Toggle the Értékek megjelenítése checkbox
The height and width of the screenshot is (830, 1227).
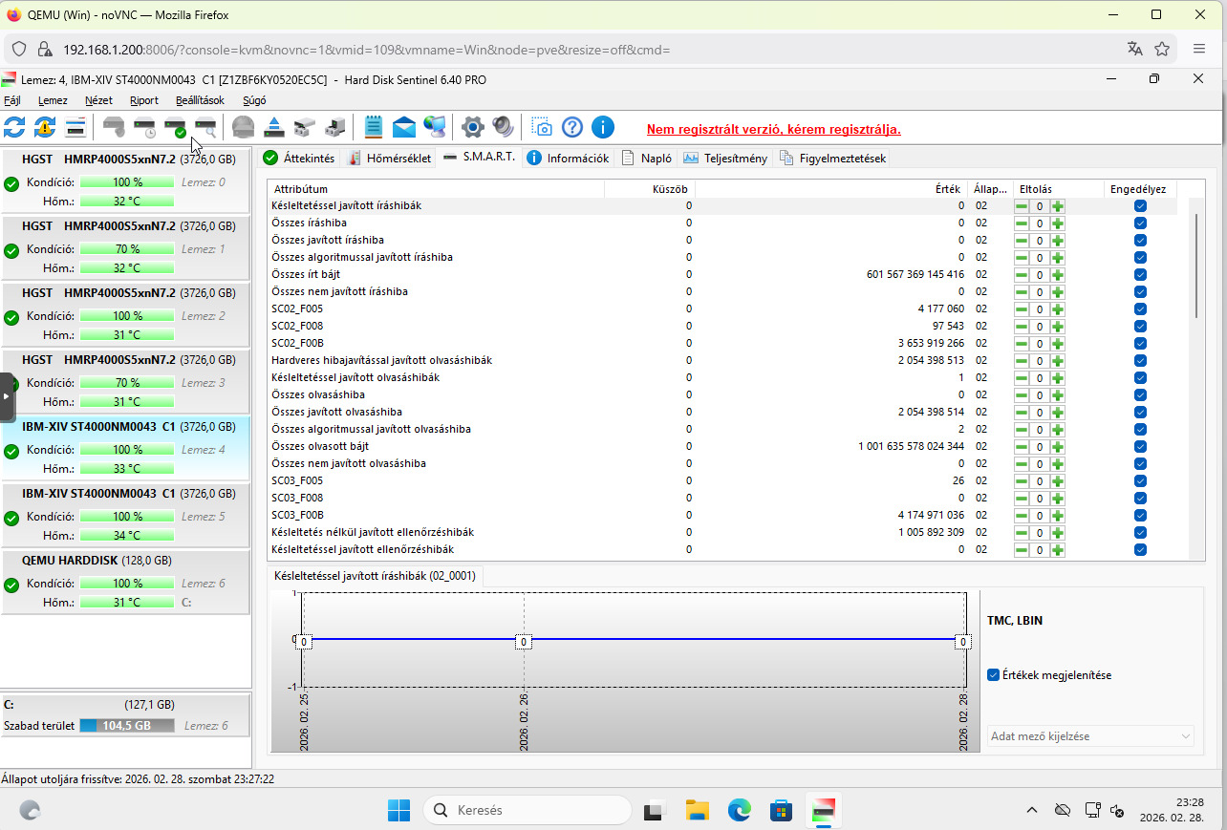[x=994, y=675]
